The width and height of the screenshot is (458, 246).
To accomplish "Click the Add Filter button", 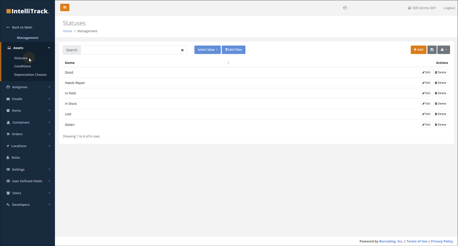I will (x=234, y=50).
